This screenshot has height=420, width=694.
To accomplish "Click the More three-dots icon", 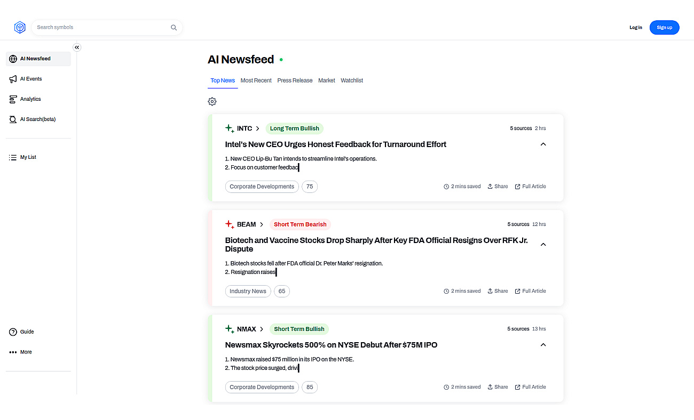I will point(13,352).
